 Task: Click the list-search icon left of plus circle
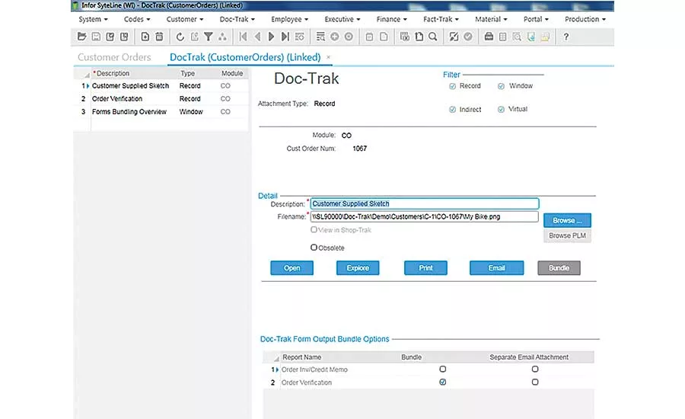point(320,37)
